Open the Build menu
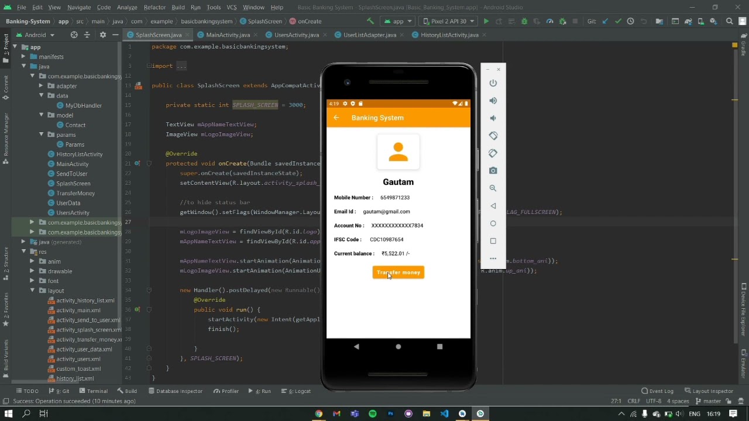The height and width of the screenshot is (421, 749). point(178,7)
